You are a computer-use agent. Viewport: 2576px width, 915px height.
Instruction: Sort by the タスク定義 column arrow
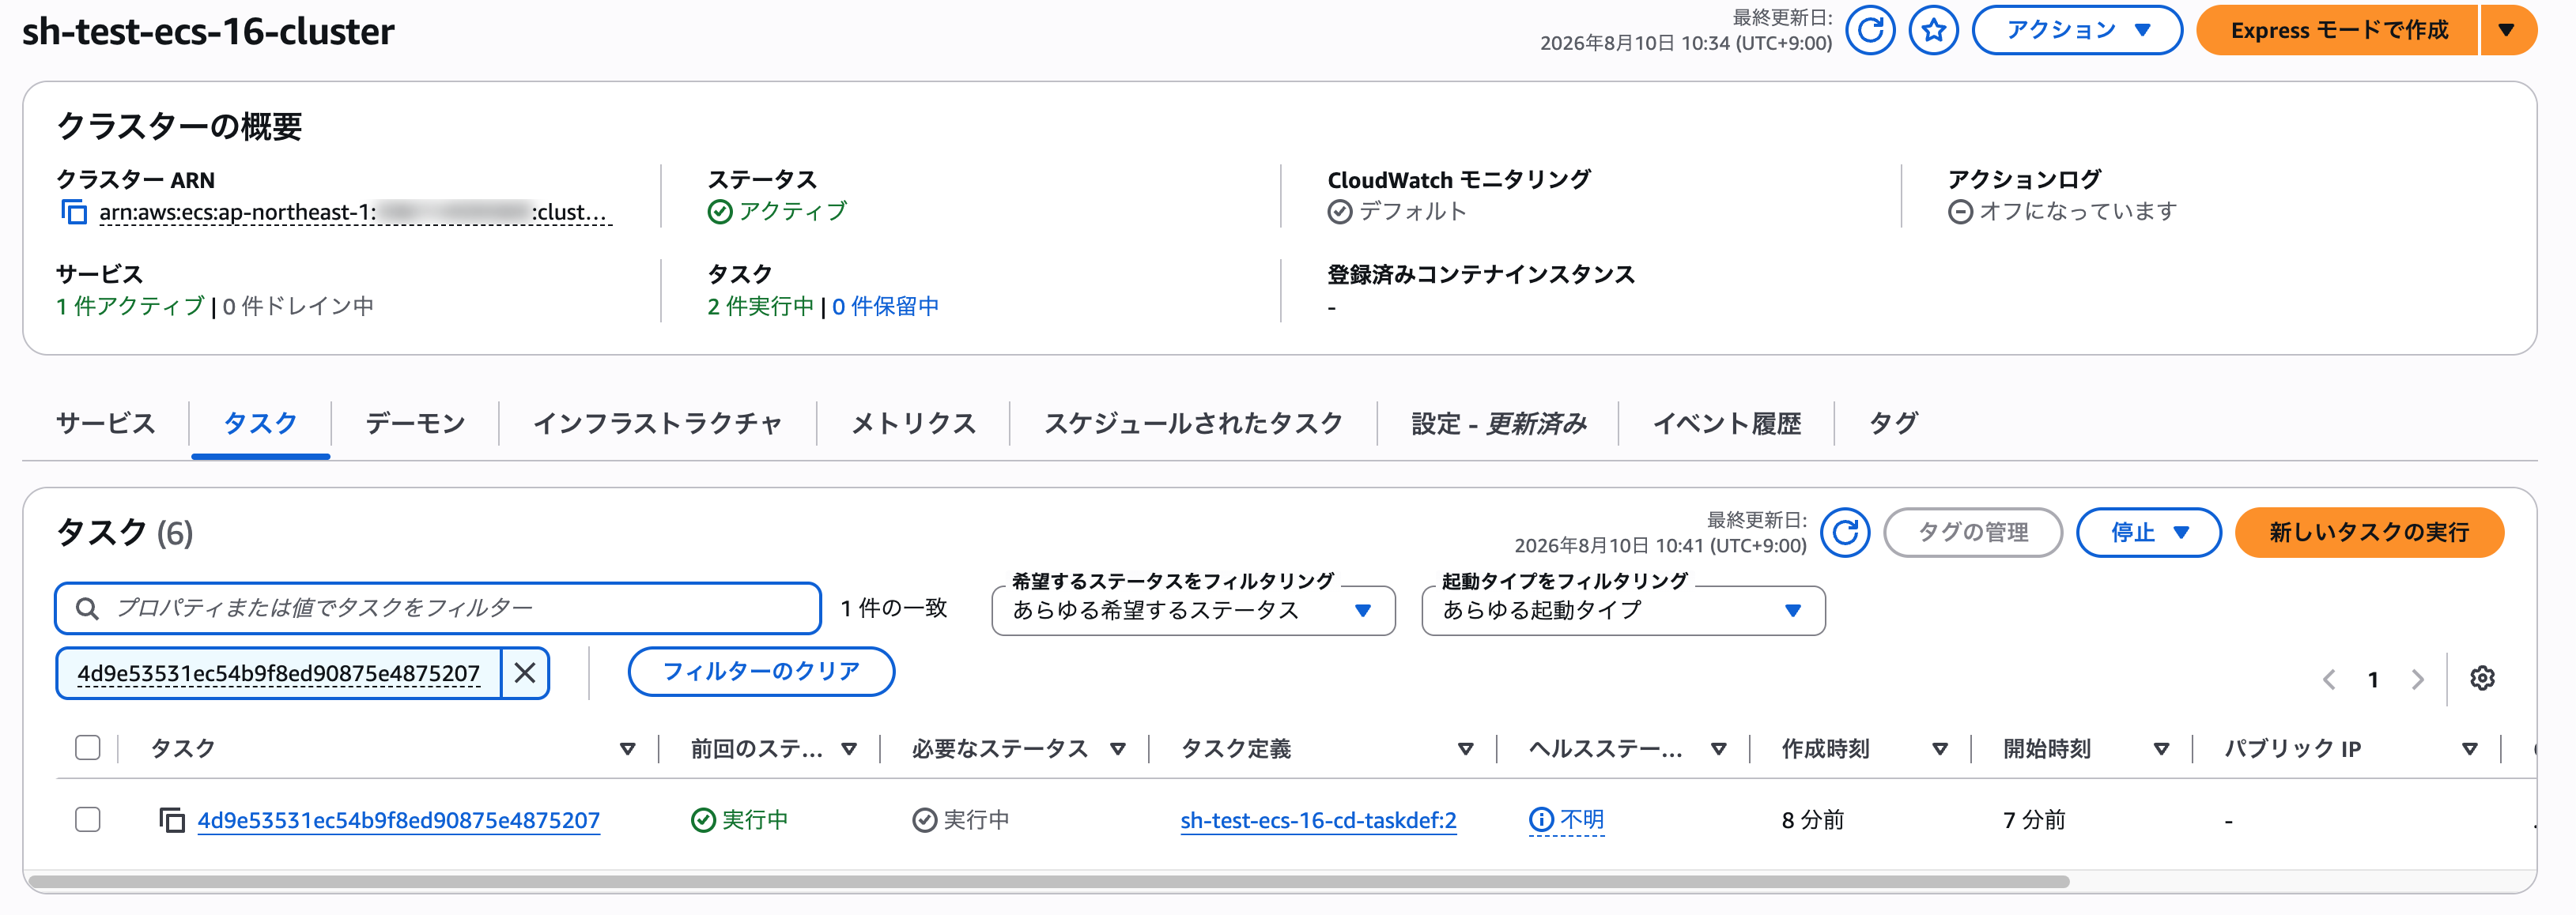[x=1465, y=749]
